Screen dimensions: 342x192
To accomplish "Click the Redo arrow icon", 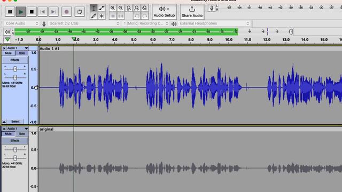I will [x=145, y=16].
